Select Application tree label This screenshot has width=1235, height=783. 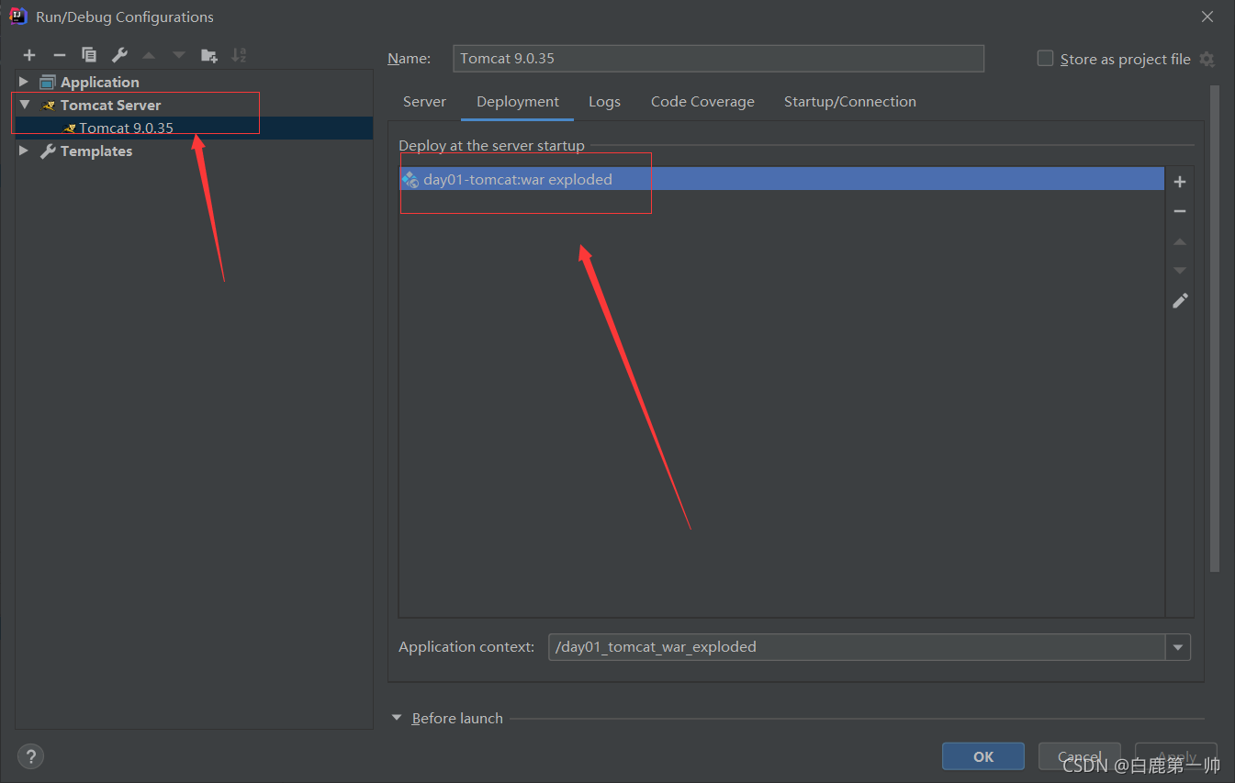coord(100,82)
